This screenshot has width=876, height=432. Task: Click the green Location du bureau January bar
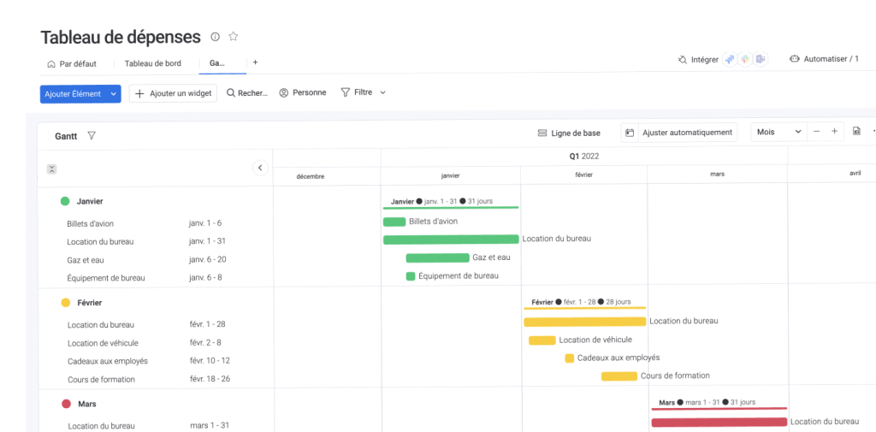click(451, 240)
